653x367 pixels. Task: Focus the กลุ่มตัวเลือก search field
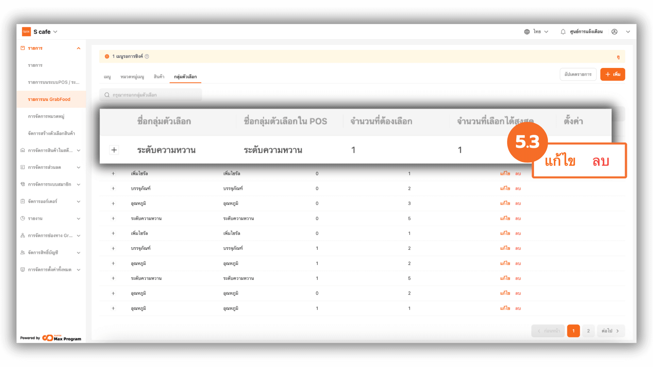coord(153,95)
